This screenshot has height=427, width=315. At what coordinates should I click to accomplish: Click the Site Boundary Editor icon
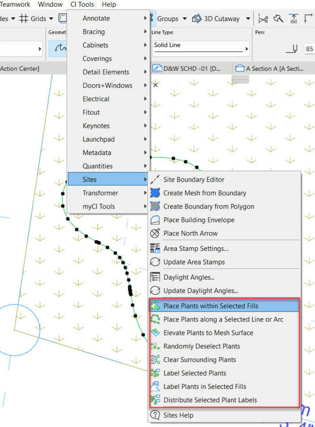pos(155,180)
